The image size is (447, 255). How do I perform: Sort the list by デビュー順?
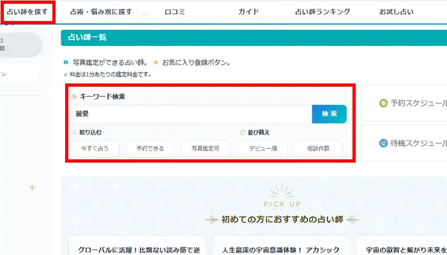click(x=263, y=149)
